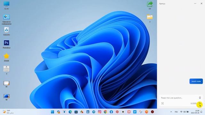The image size is (205, 115).
Task: Open the taskbar icon right of Microsoft Store
Action: pos(82,112)
